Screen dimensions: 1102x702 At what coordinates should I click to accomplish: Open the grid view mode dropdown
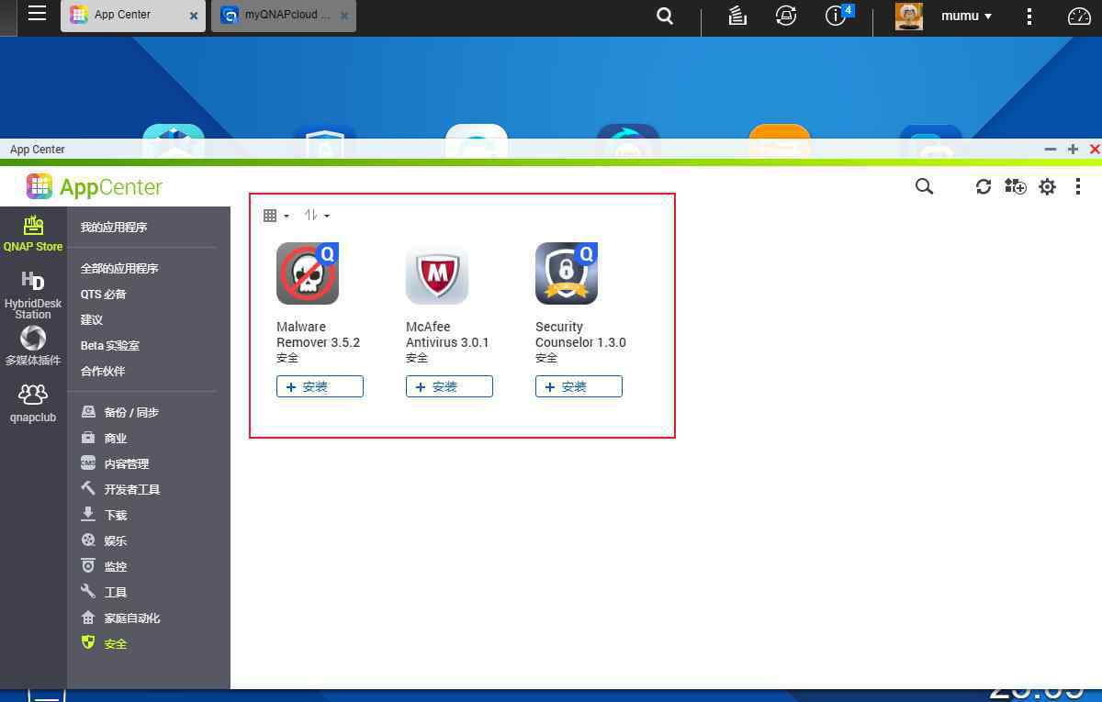276,216
